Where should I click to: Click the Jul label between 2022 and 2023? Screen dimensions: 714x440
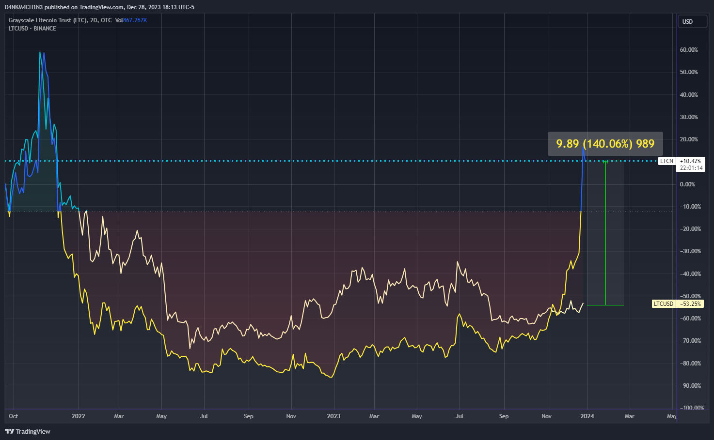point(204,416)
